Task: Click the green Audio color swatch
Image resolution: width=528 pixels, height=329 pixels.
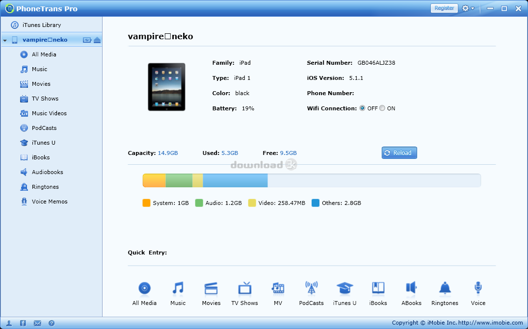Action: coord(199,203)
